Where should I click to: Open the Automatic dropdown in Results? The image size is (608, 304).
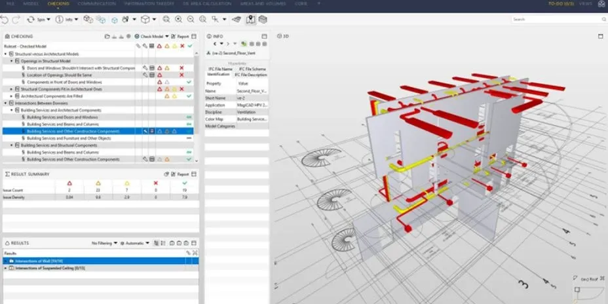tap(134, 243)
